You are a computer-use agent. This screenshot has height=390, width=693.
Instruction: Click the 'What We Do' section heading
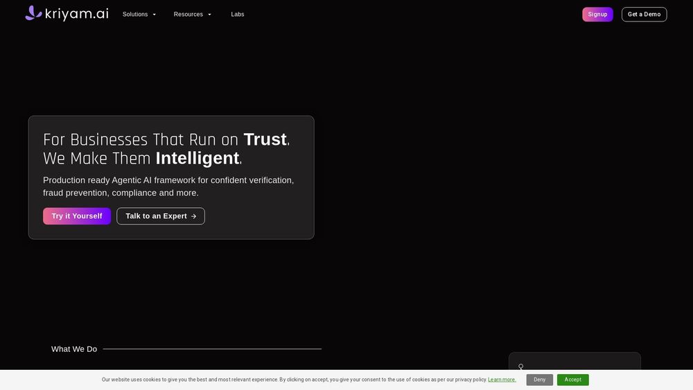[74, 349]
